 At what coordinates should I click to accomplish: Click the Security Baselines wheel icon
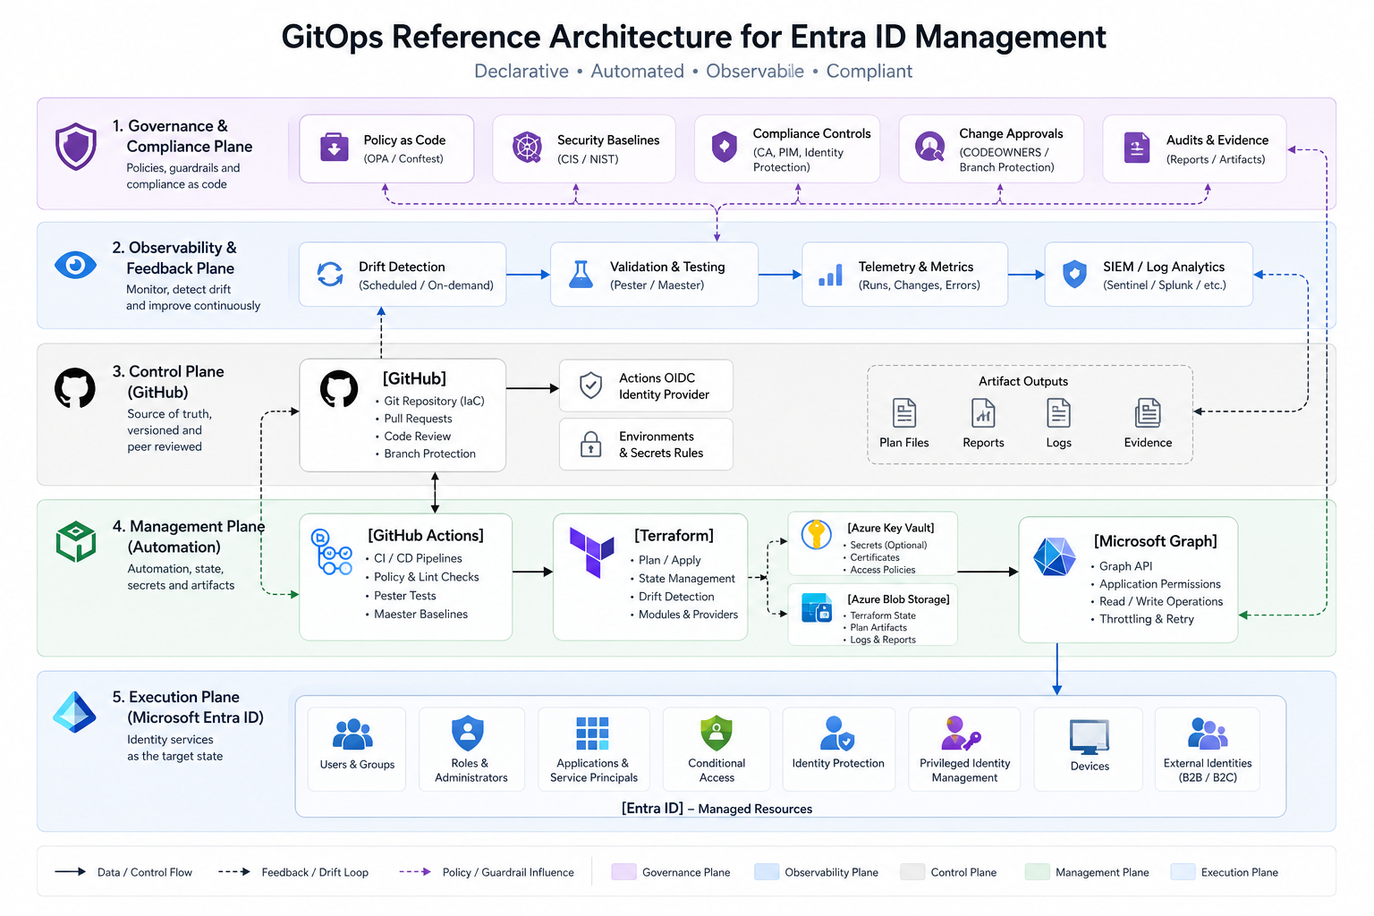[527, 147]
